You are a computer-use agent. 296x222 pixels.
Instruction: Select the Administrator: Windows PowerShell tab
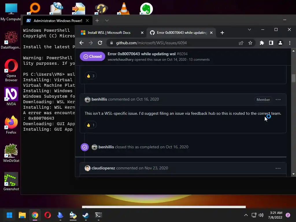tap(58, 21)
